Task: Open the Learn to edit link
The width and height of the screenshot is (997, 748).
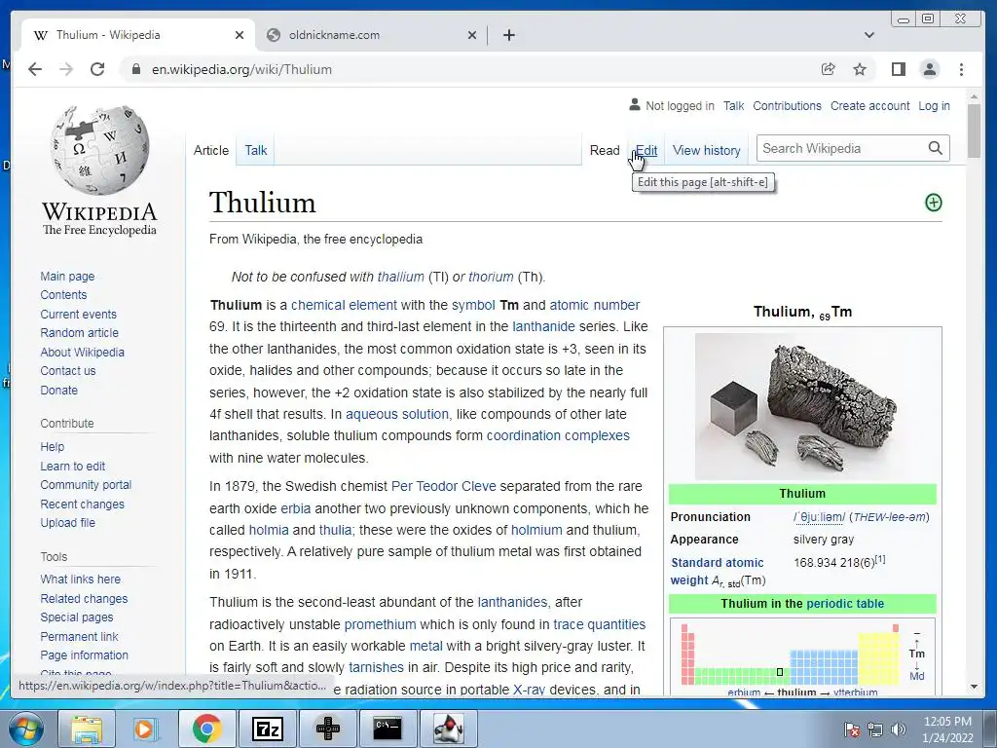Action: point(72,466)
